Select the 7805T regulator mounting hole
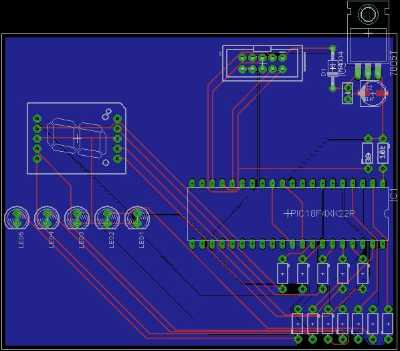 [368, 14]
